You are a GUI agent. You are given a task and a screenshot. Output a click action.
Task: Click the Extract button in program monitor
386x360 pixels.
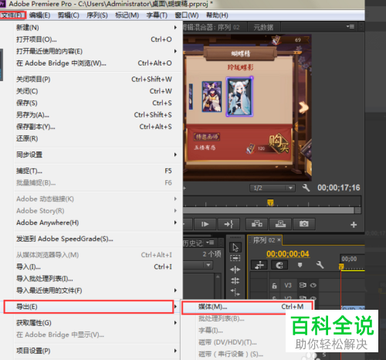coord(280,224)
